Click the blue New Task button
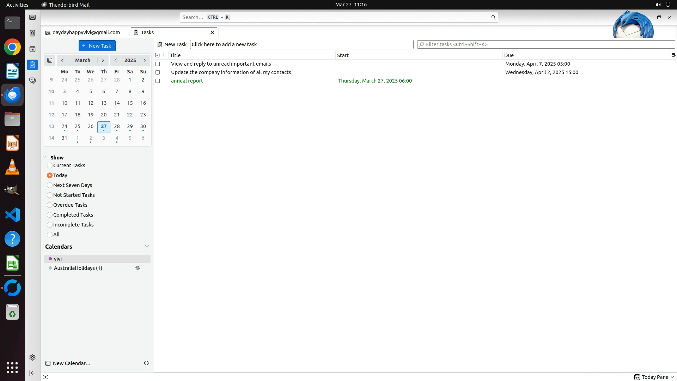Image resolution: width=677 pixels, height=381 pixels. pos(97,46)
